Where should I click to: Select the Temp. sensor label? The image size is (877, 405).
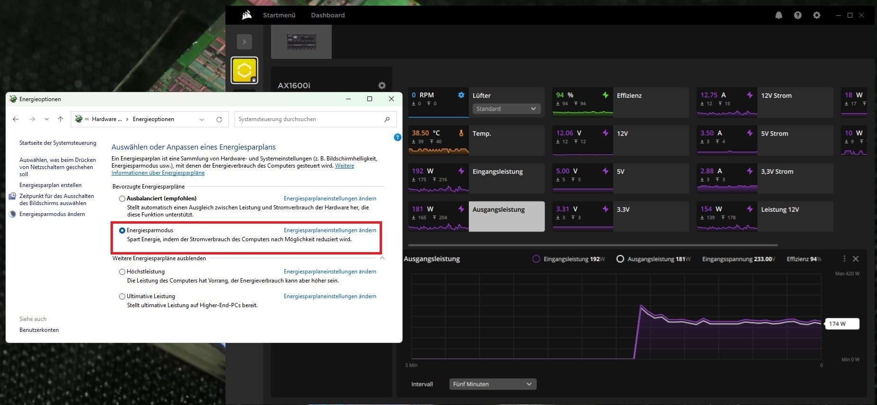click(x=482, y=133)
